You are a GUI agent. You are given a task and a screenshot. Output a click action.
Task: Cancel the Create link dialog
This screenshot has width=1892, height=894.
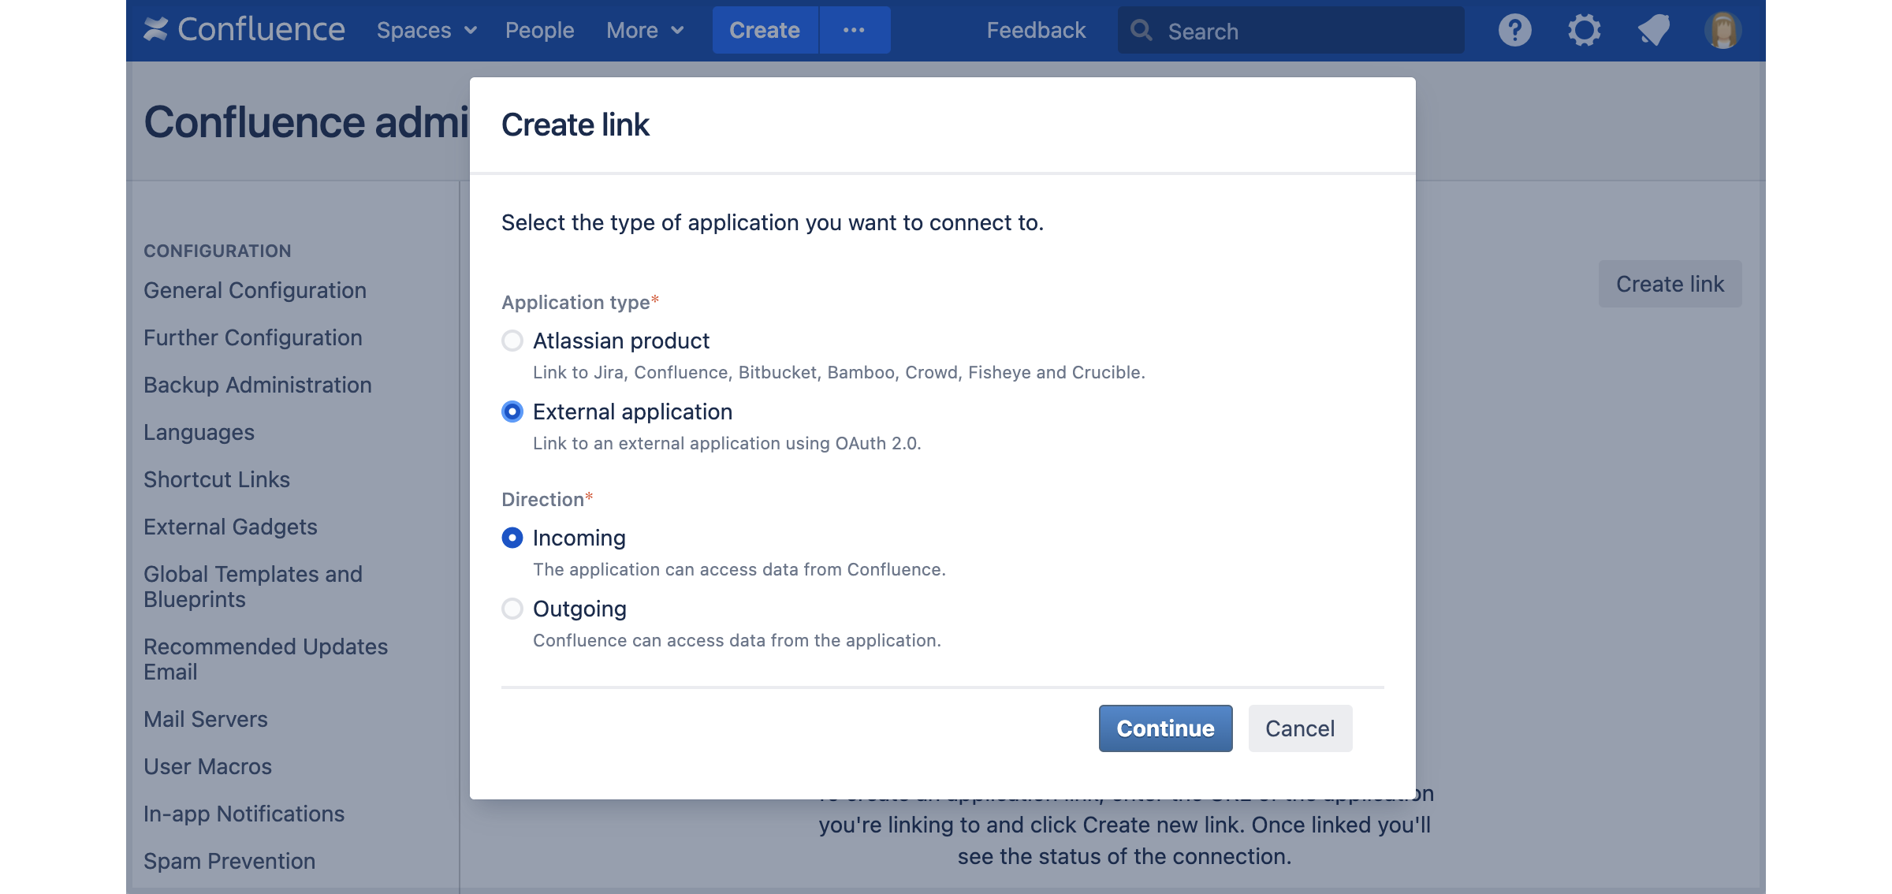click(1300, 728)
